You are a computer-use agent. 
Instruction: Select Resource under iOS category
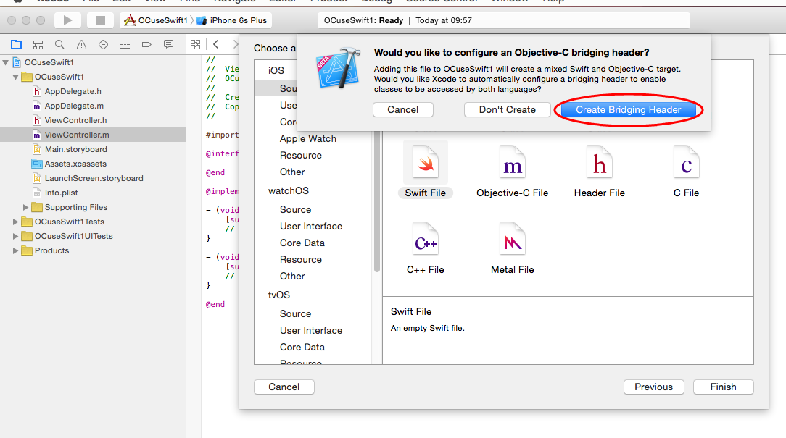301,155
